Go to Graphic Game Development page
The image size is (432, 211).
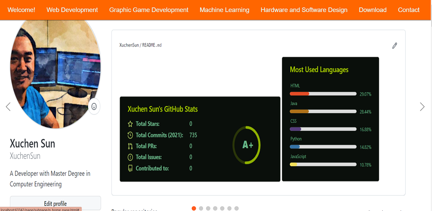tap(149, 10)
